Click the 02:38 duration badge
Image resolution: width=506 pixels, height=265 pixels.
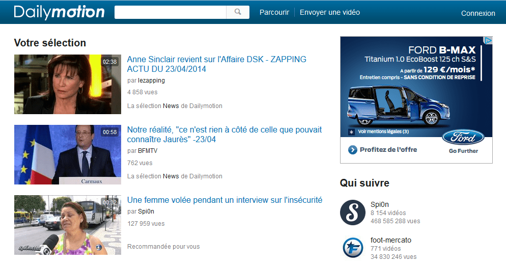click(x=110, y=62)
